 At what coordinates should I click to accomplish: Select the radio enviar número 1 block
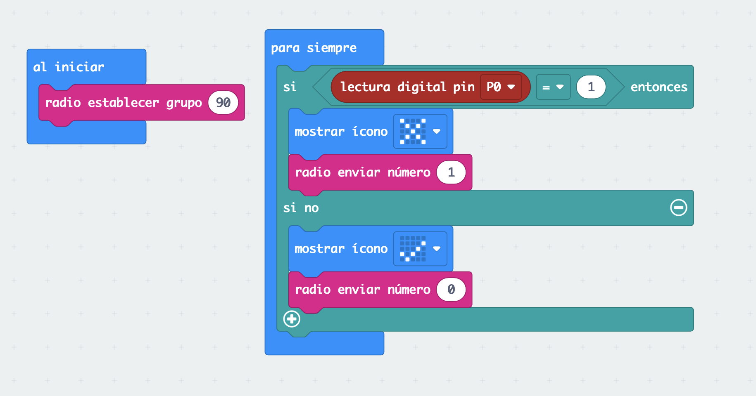pos(364,172)
